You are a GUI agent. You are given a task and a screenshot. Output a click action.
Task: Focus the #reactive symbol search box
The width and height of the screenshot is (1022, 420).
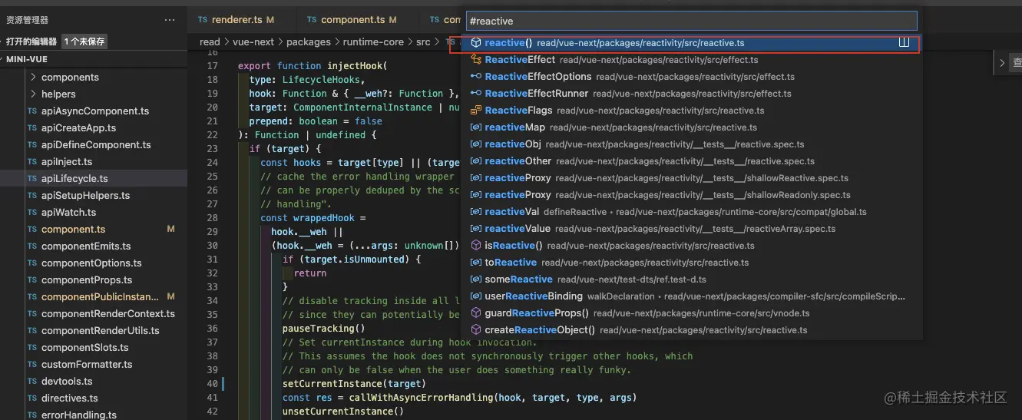click(x=692, y=21)
